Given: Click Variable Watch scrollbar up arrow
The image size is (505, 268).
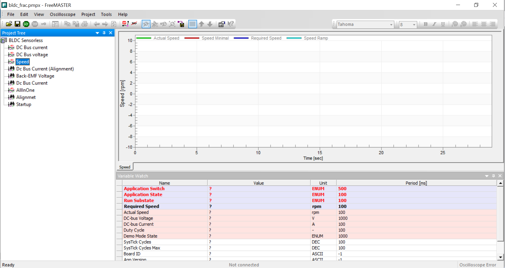Looking at the screenshot, I should point(500,183).
